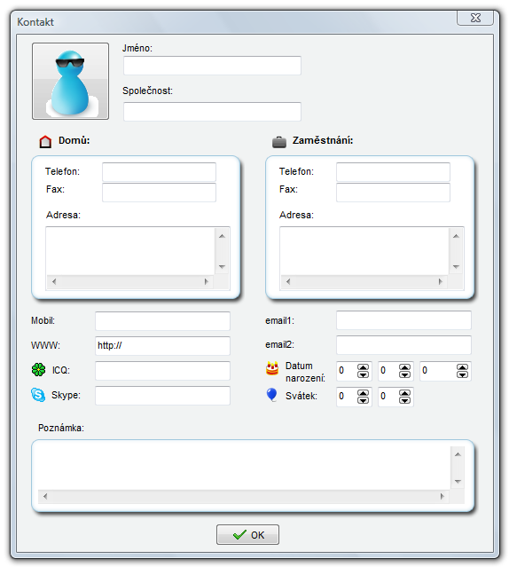Click right arrow of Zaměstnání Adresa scrollbar
The height and width of the screenshot is (567, 509).
click(440, 281)
